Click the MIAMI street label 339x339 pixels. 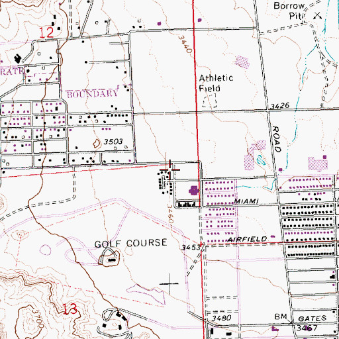246,201
